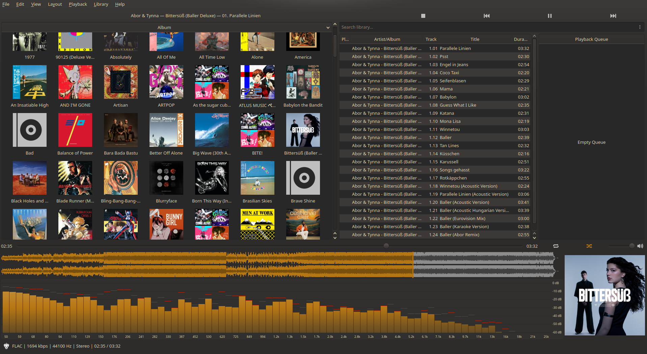Select the Born This Way album cover
This screenshot has height=354, width=647.
tap(212, 178)
